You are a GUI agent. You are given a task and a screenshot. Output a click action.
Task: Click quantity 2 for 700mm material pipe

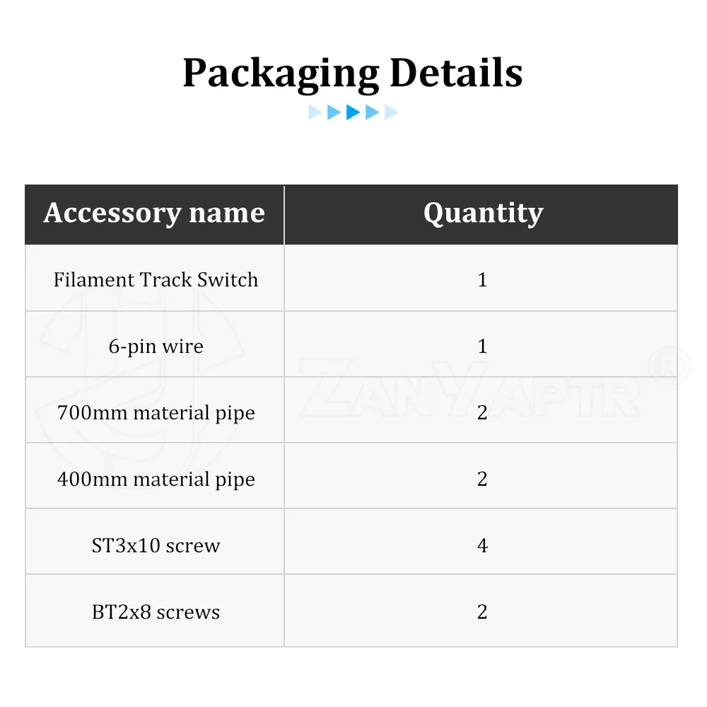[x=482, y=411]
